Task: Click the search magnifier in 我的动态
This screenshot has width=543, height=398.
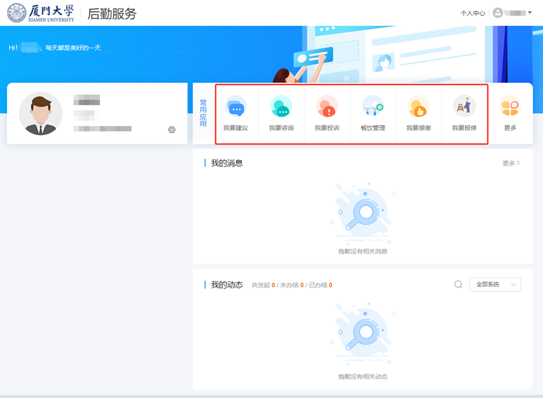Action: 458,285
